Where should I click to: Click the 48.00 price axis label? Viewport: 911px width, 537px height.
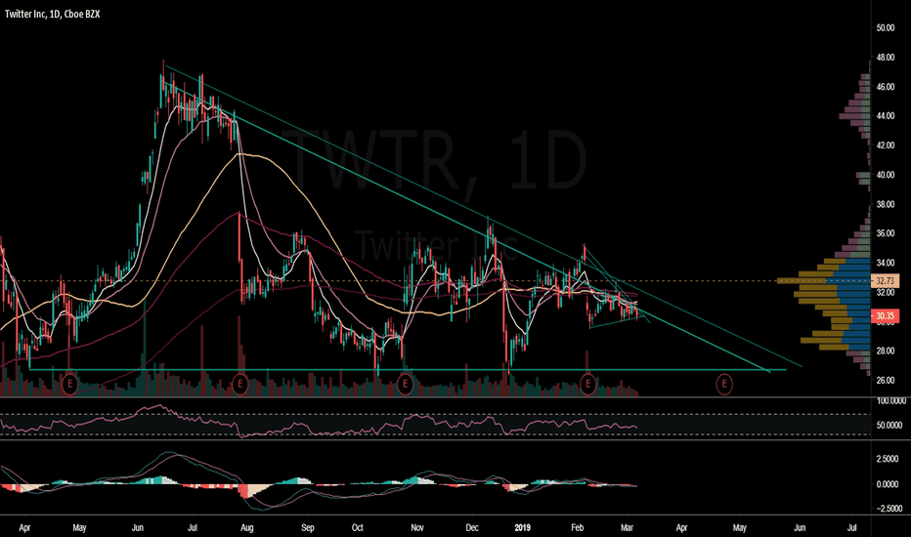pos(886,58)
